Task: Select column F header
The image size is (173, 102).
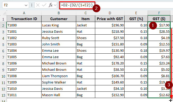Action: (159, 13)
